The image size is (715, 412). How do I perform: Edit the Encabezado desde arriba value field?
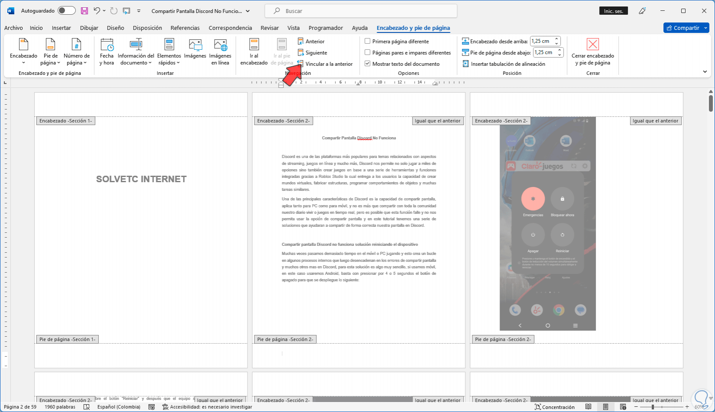(542, 41)
